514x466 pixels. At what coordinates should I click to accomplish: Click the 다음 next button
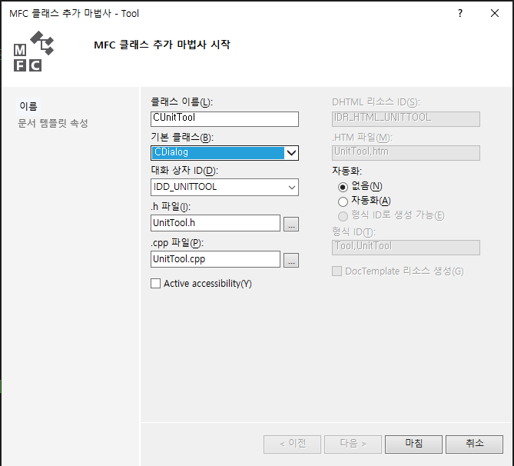tap(353, 444)
